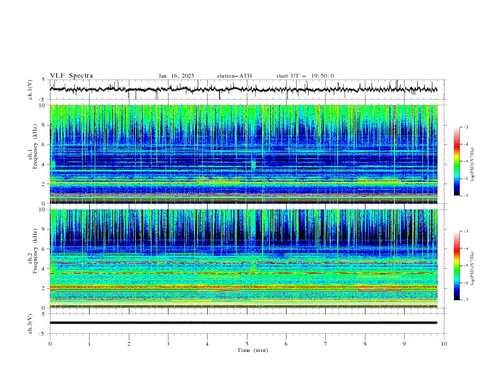Click the "-7" tick on ch.2 colorbar
500x386 pixels.
(465, 300)
